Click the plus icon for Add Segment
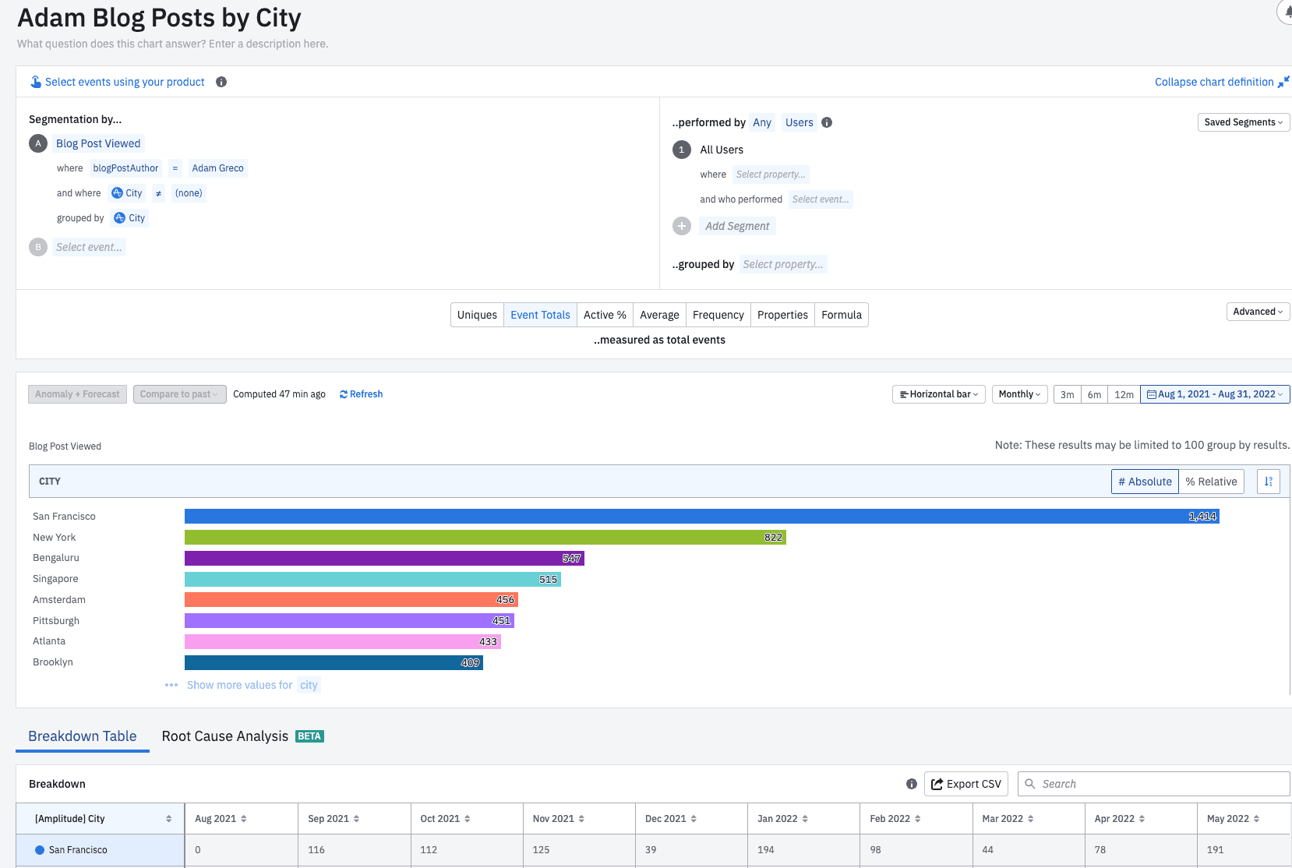Viewport: 1292px width, 868px height. coord(682,226)
